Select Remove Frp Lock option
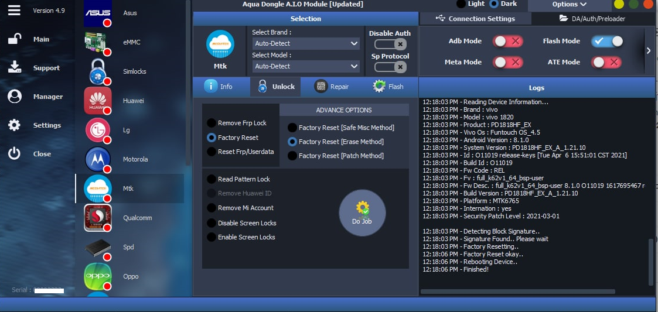658x312 pixels. (212, 123)
